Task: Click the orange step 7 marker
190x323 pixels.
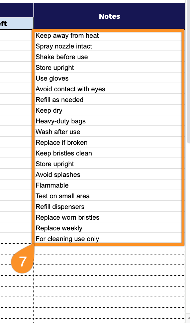Action: pyautogui.click(x=23, y=261)
